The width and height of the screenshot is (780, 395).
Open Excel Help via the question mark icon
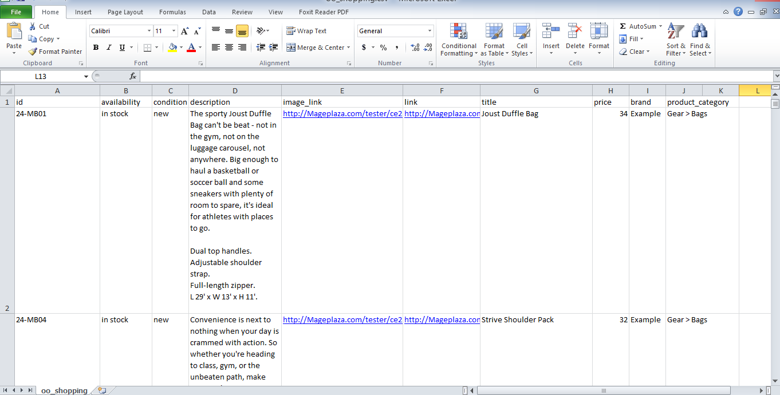(738, 11)
